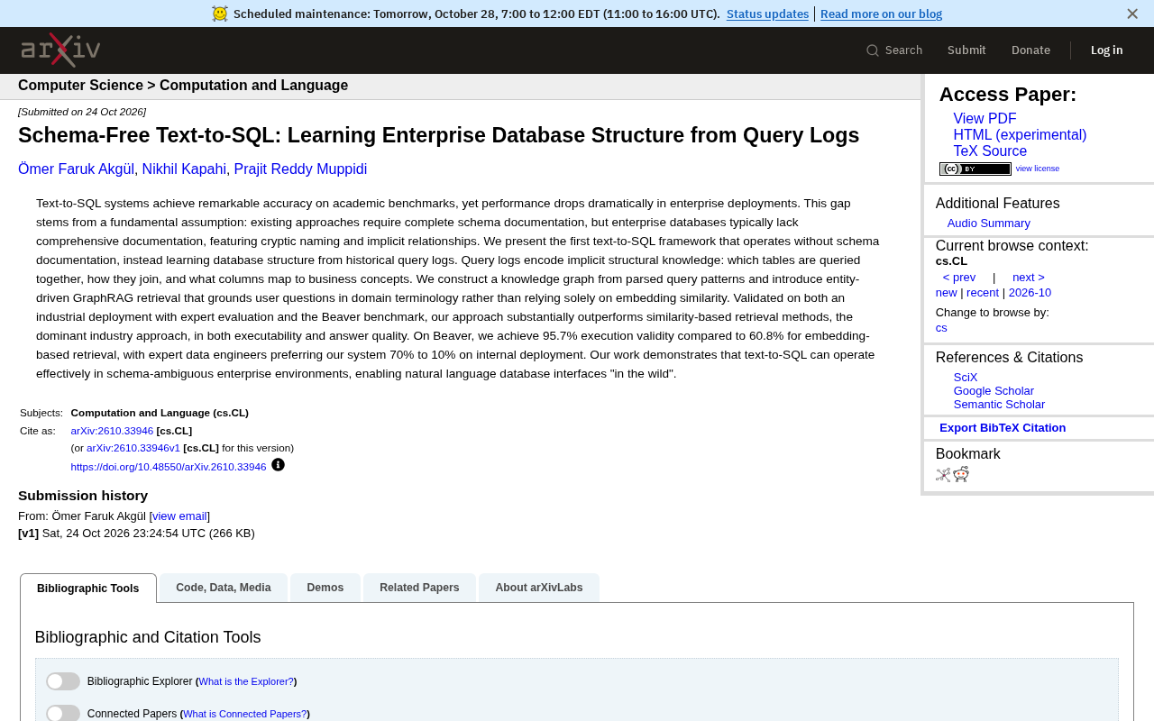Go to the previous paper
The width and height of the screenshot is (1154, 721).
pyautogui.click(x=959, y=278)
